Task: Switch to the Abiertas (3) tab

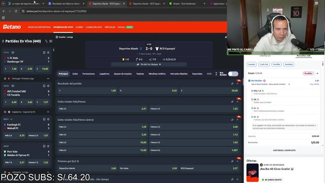Action: (265, 56)
